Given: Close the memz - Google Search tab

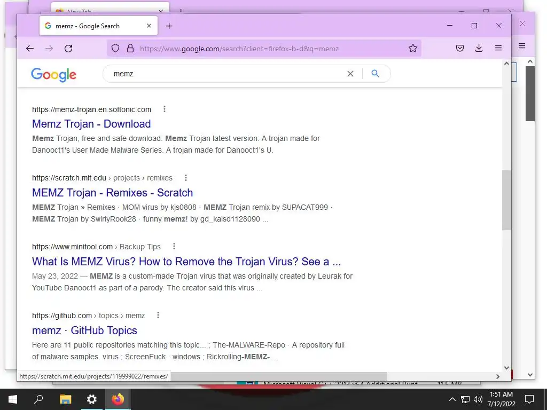Looking at the screenshot, I should (x=149, y=26).
